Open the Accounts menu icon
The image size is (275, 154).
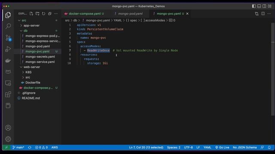click(x=8, y=128)
